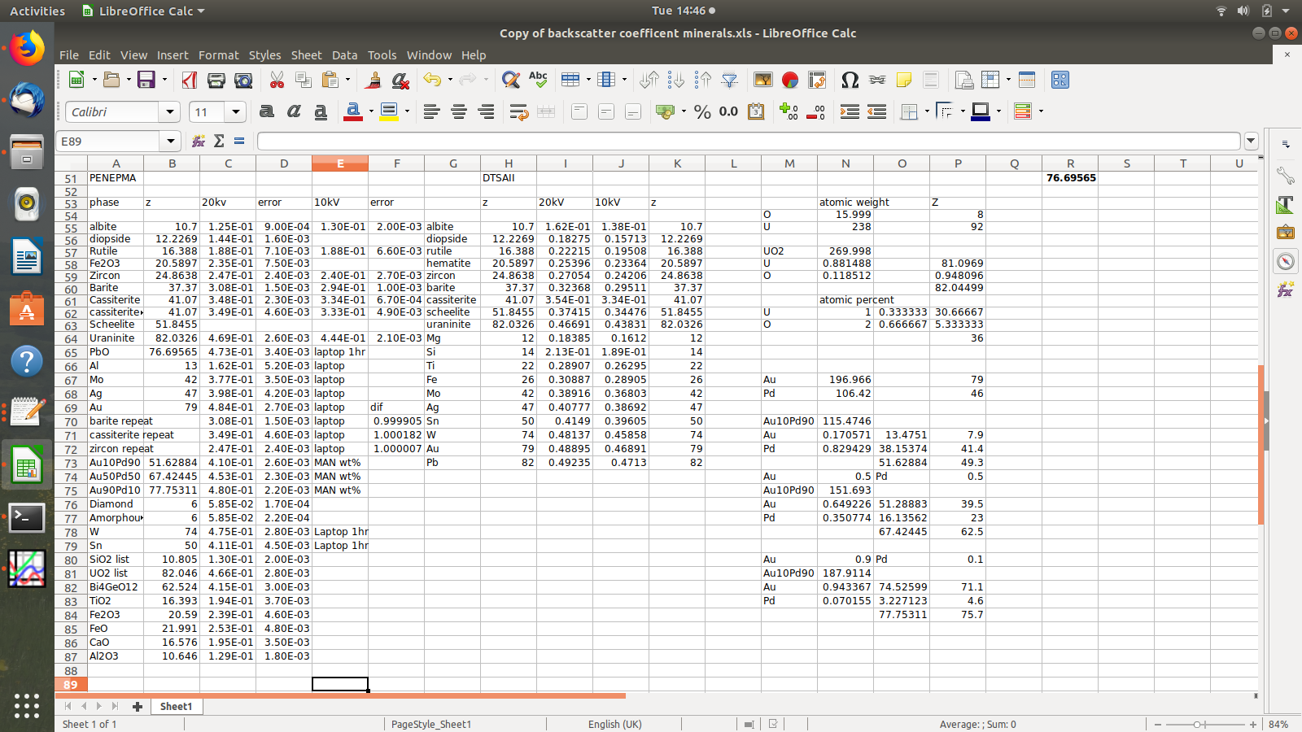Switch to the Sheet1 tab

pyautogui.click(x=176, y=706)
